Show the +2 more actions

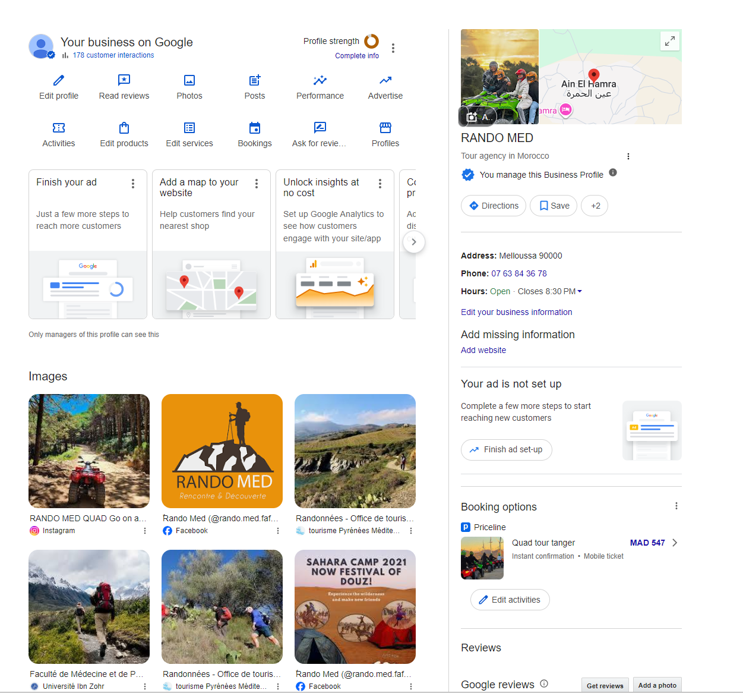coord(595,206)
